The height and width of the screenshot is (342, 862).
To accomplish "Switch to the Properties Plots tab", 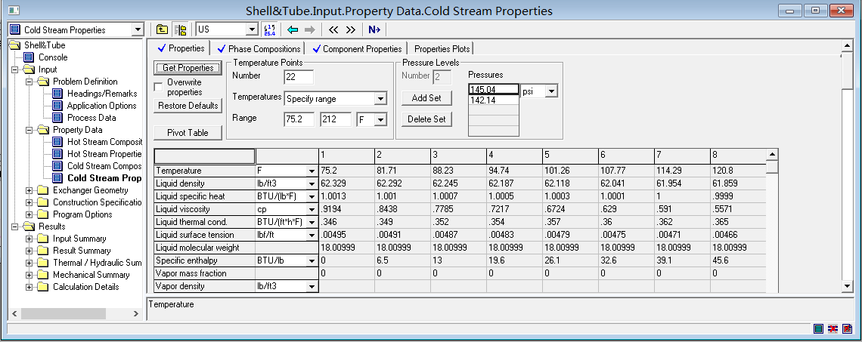I will pyautogui.click(x=442, y=49).
